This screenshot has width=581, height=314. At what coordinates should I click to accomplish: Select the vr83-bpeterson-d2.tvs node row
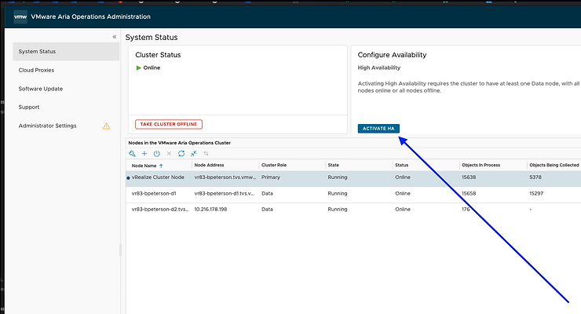click(353, 210)
